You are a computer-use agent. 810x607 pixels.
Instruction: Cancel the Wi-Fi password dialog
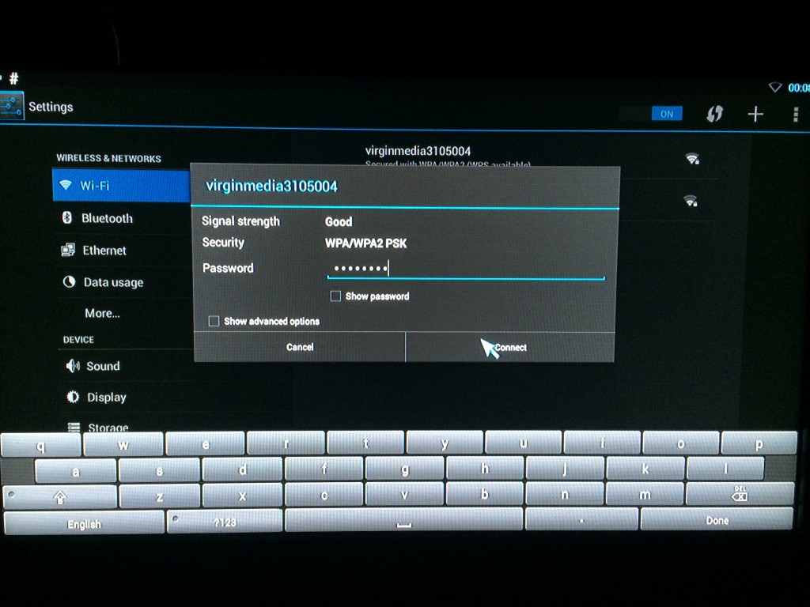pyautogui.click(x=300, y=347)
